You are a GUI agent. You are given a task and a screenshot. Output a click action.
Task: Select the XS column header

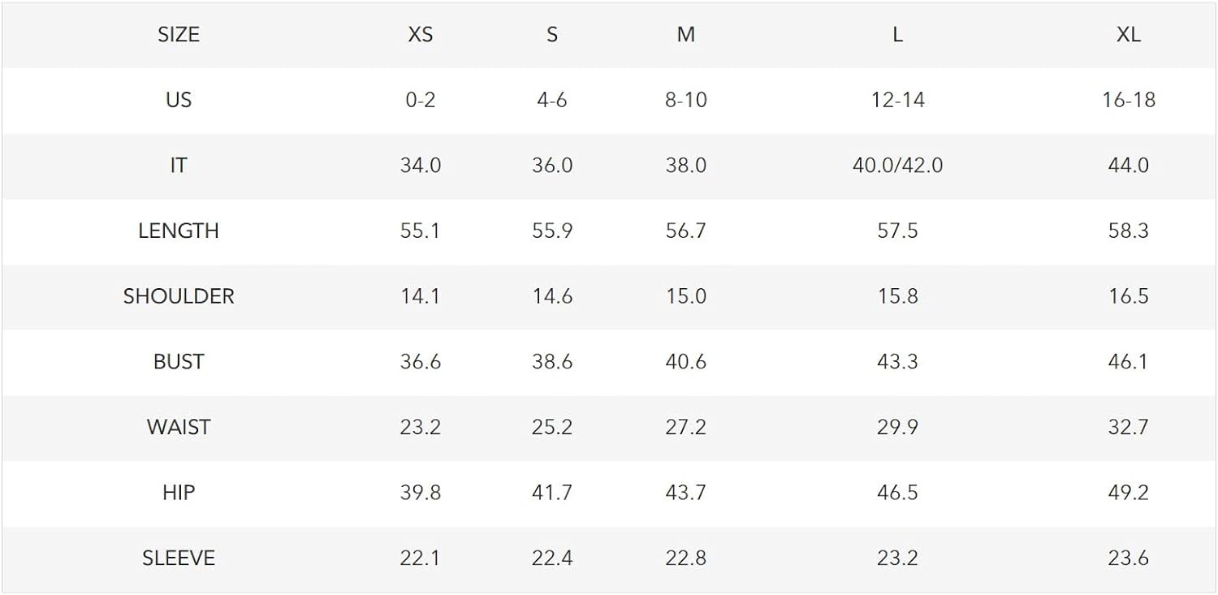(x=421, y=35)
